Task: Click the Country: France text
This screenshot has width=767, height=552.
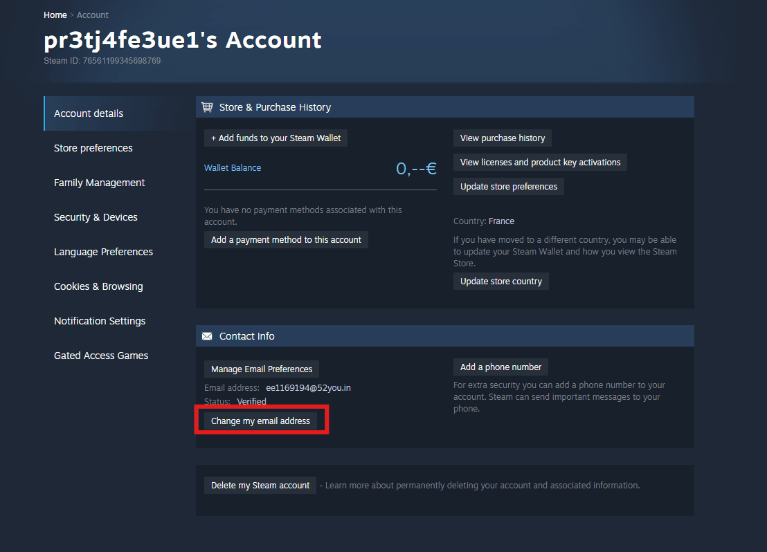Action: 484,221
